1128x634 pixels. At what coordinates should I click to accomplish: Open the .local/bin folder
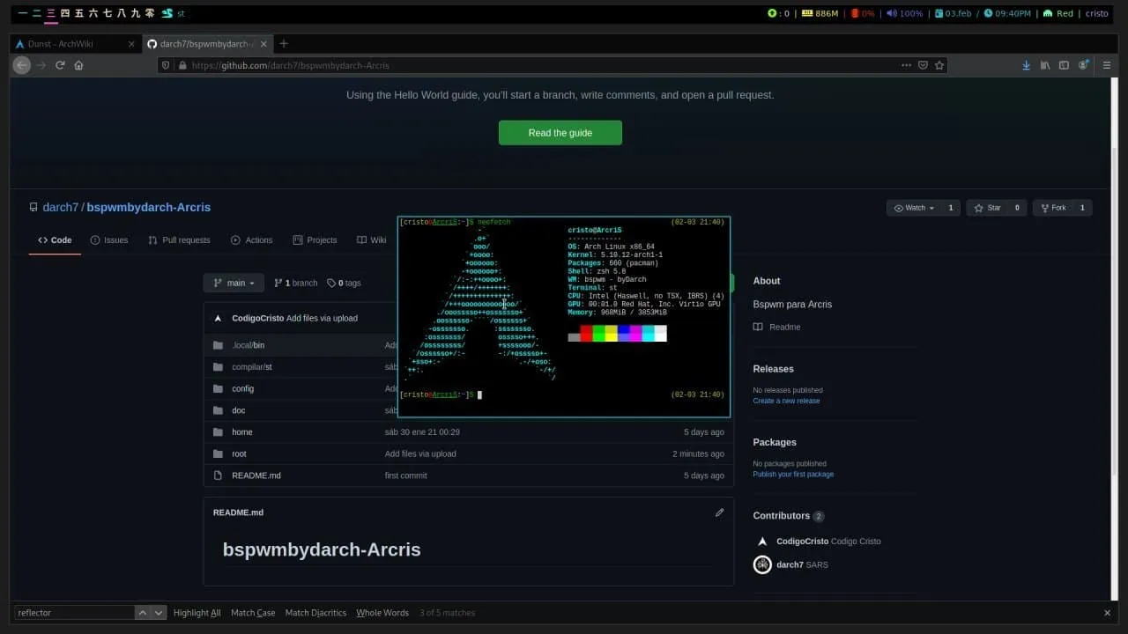pos(248,345)
